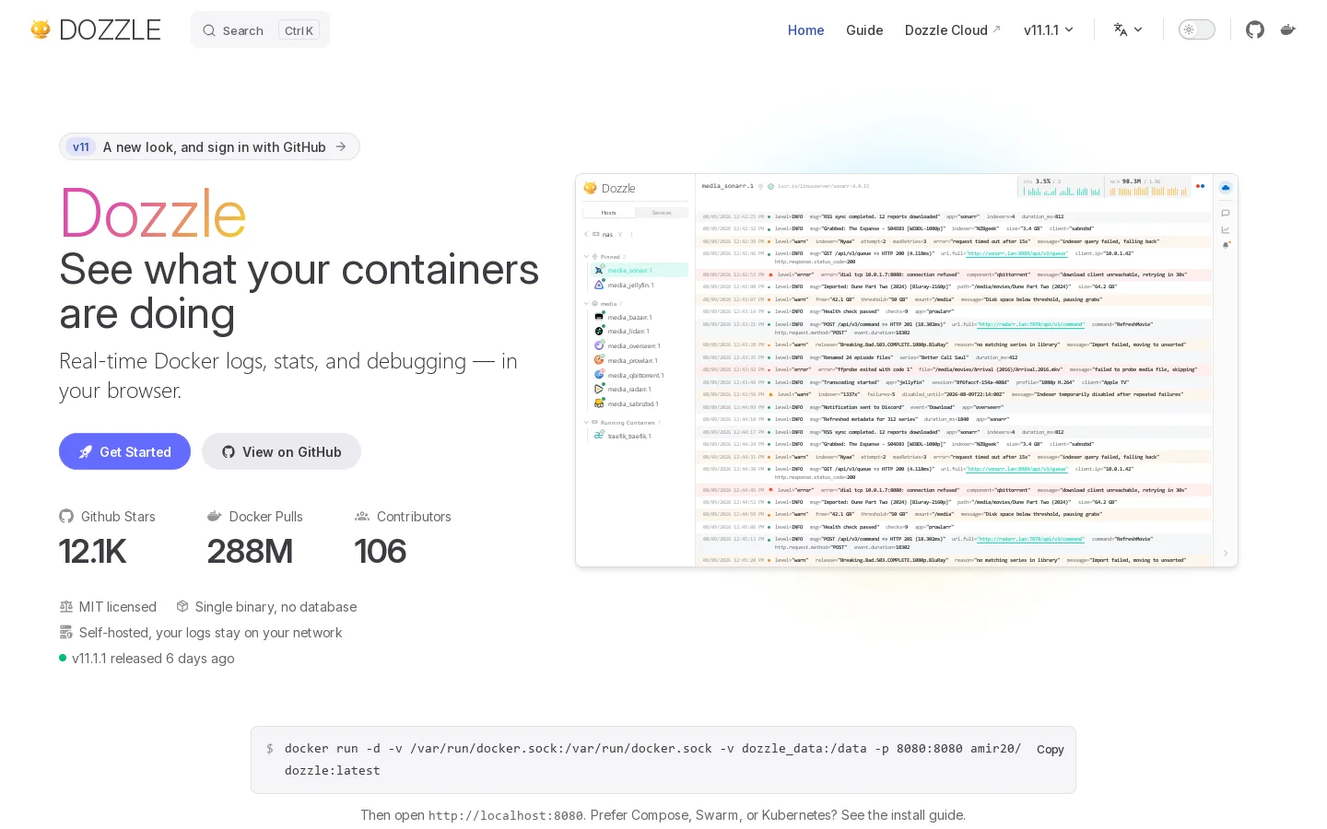This screenshot has height=829, width=1327.
Task: Click the http://localhost:8080 text
Action: pos(506,816)
